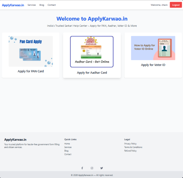
Task: Open the Terms & Conditions link
Action: pos(133,147)
